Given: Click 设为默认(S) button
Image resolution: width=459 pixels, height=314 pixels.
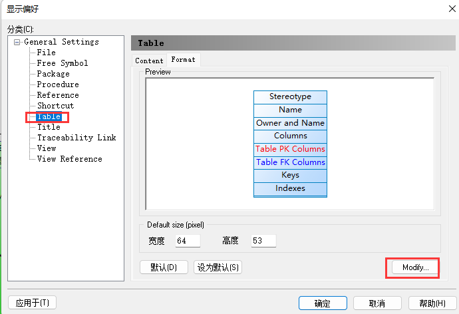Looking at the screenshot, I should pyautogui.click(x=218, y=267).
